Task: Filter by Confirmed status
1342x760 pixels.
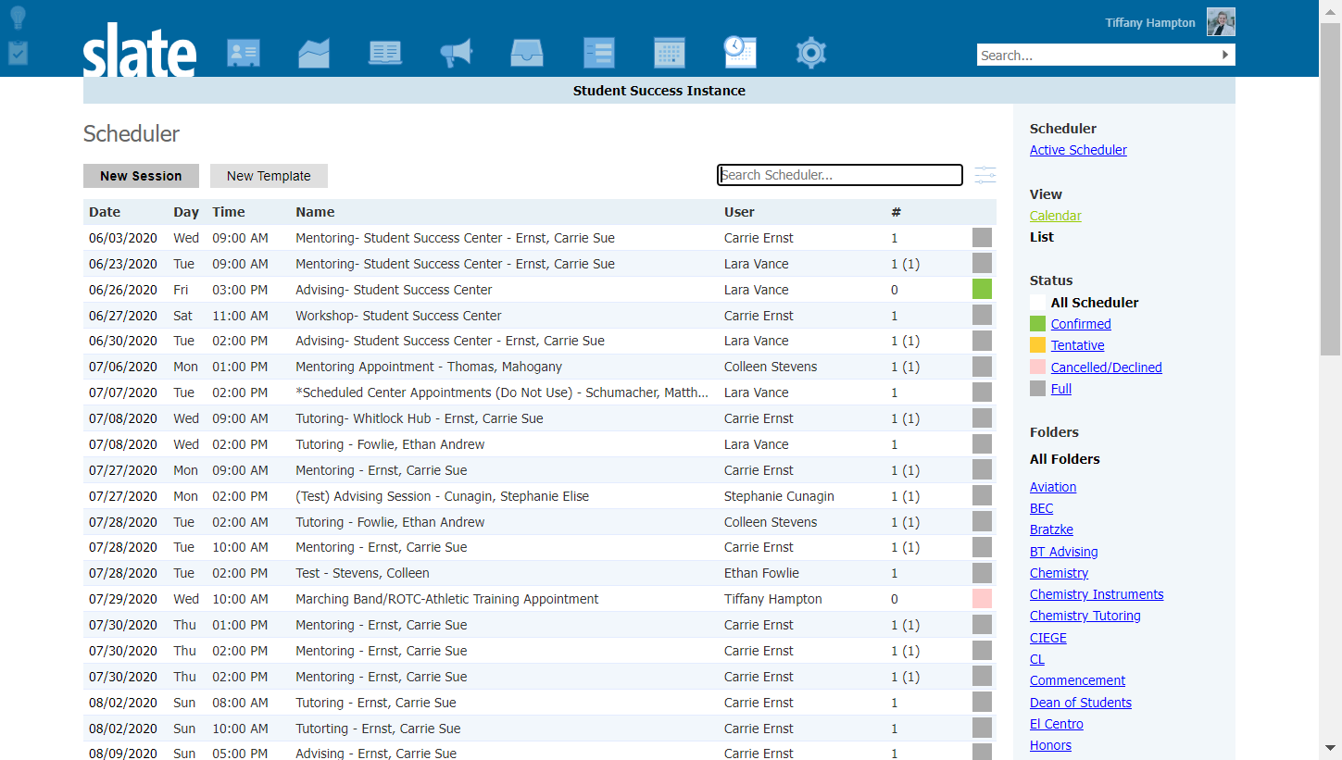Action: coord(1081,324)
